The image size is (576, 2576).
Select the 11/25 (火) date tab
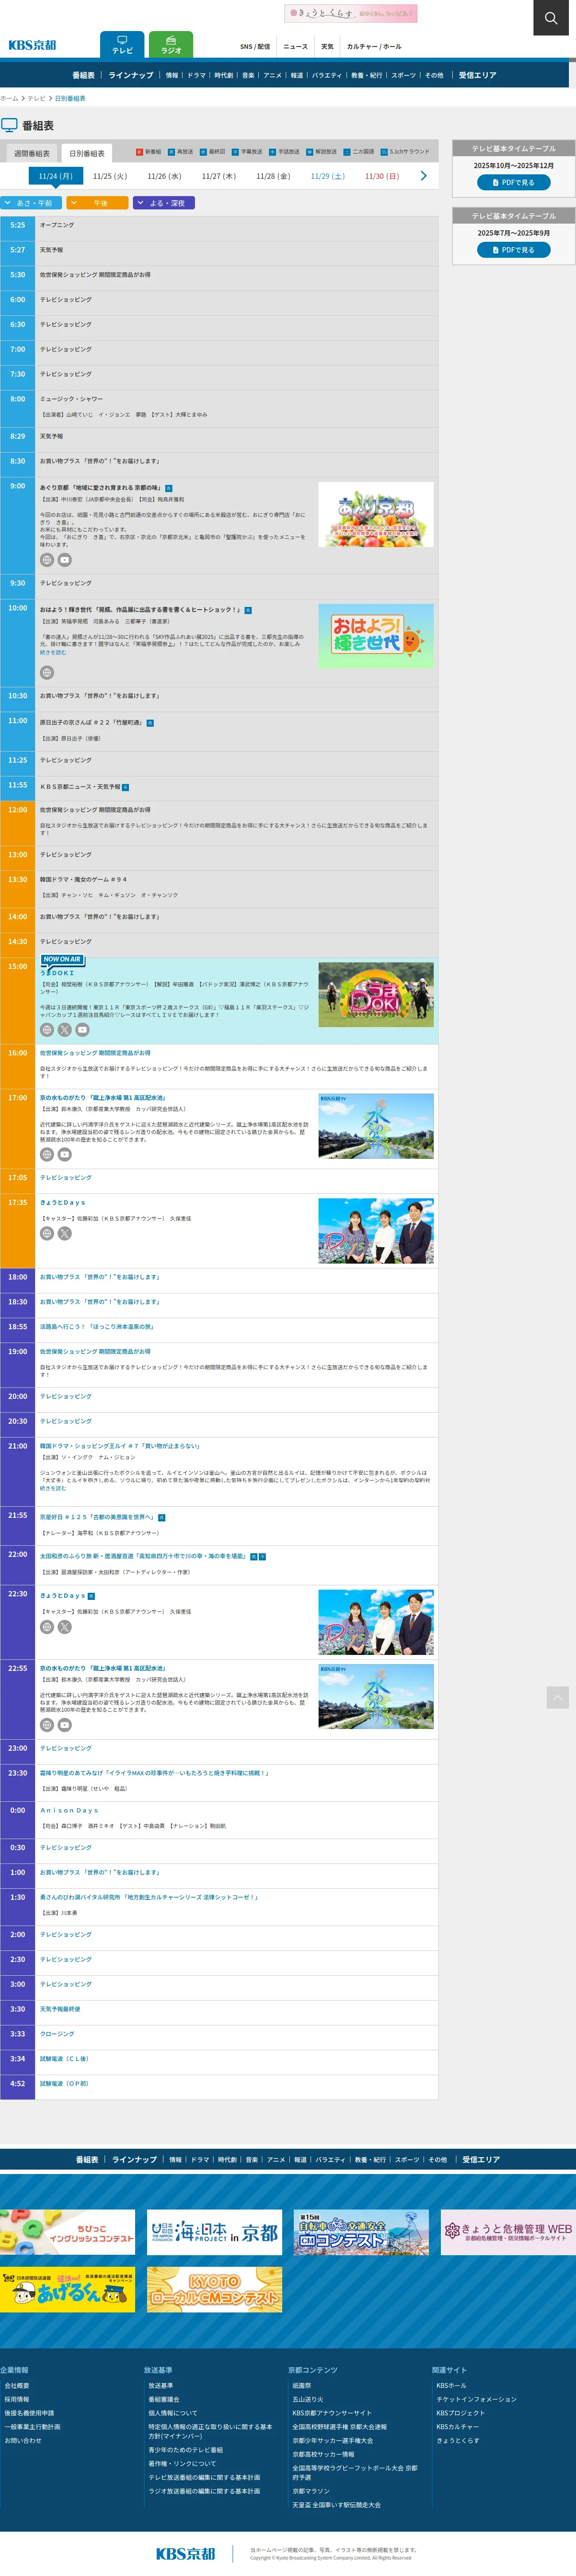110,176
